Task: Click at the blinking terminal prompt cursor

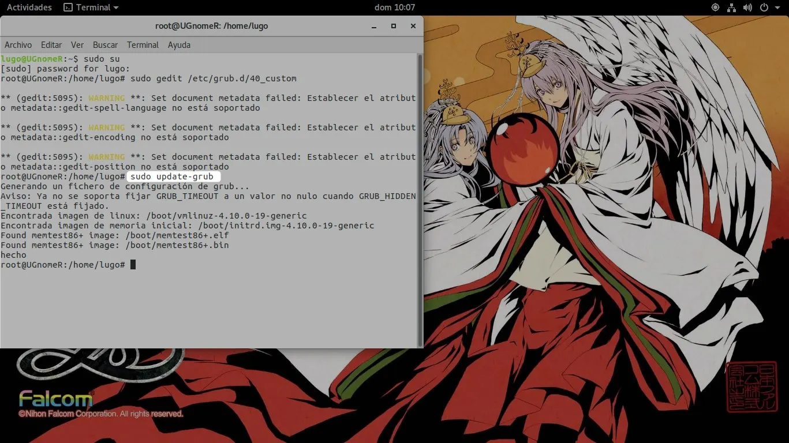Action: pyautogui.click(x=133, y=264)
